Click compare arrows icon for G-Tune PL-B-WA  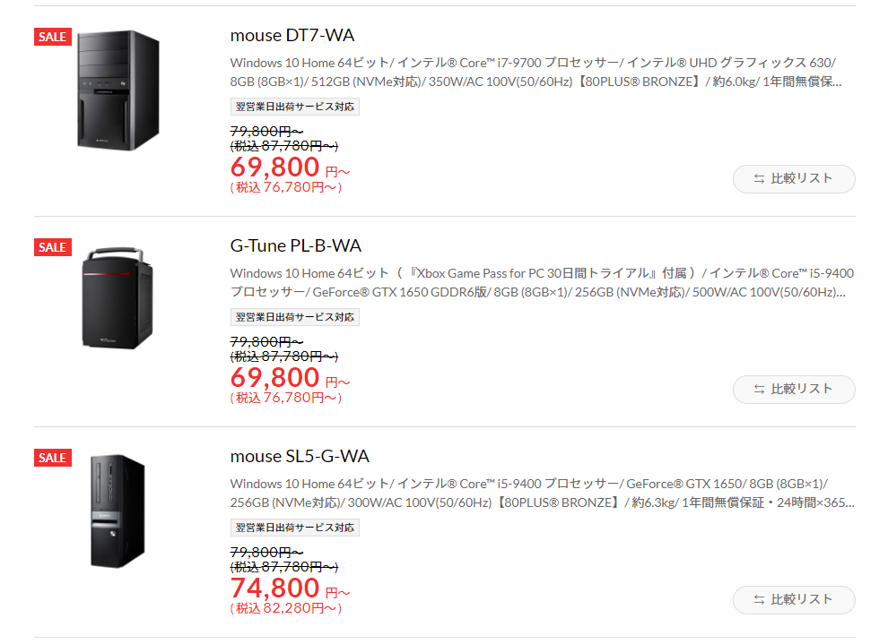point(759,389)
